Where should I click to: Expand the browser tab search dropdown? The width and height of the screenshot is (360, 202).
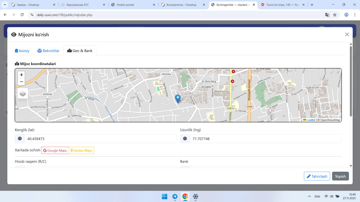point(5,5)
